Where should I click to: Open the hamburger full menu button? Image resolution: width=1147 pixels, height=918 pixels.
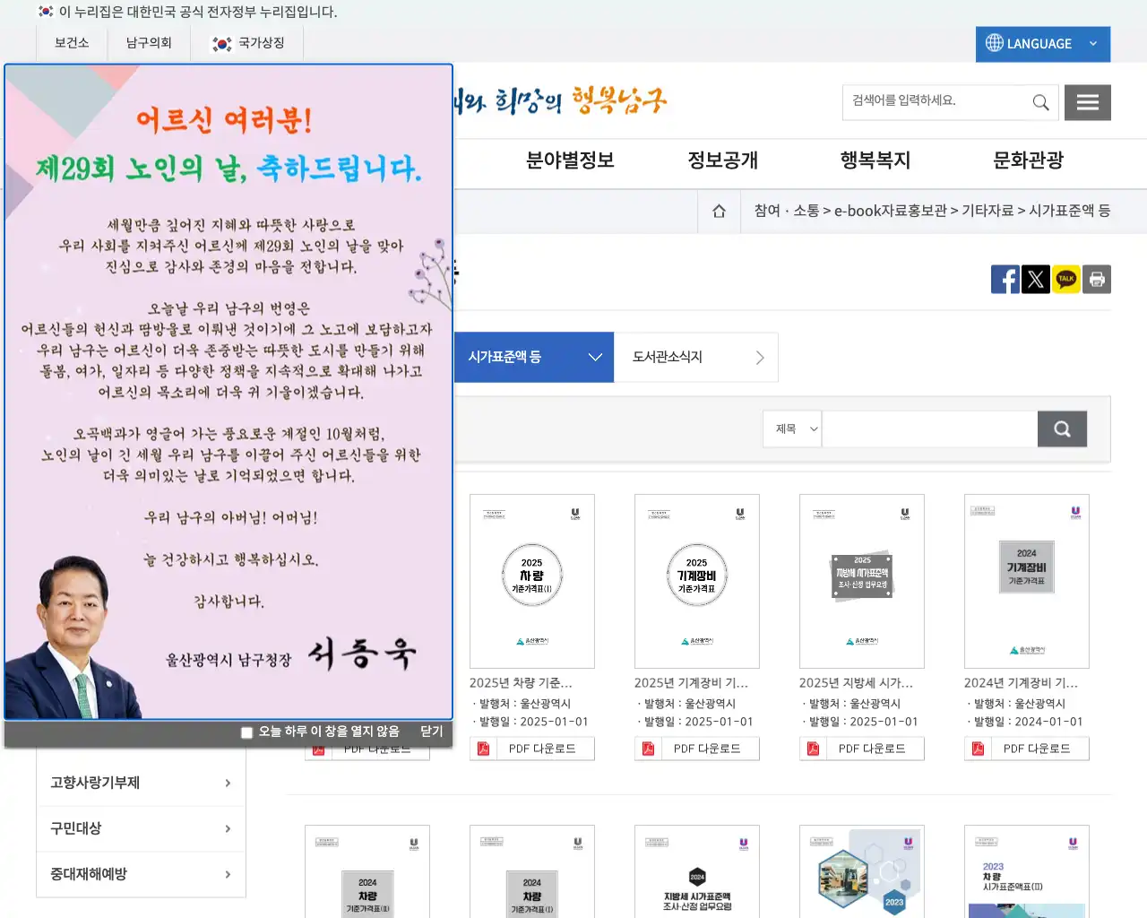coord(1088,102)
